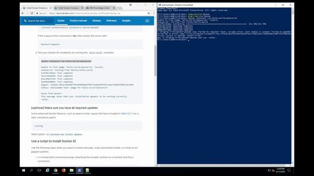Open the docs hamburger menu
314x176 pixels.
tap(147, 21)
